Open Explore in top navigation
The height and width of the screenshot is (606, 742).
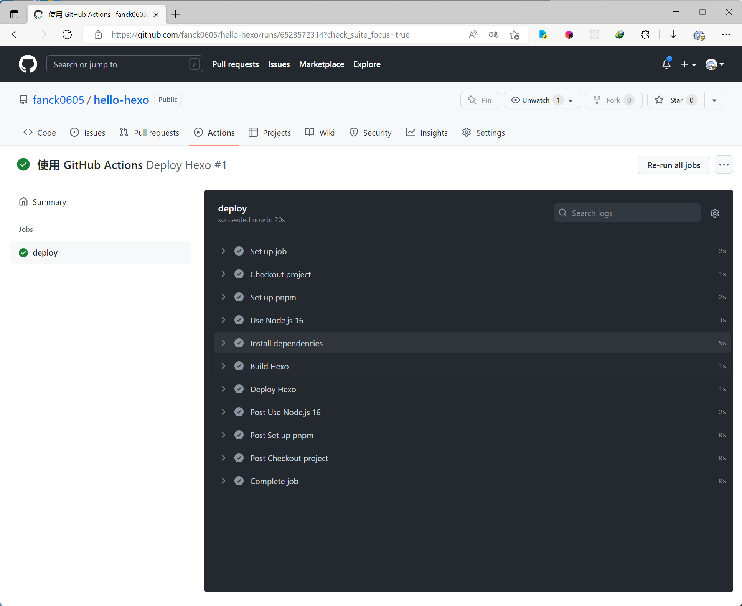[367, 64]
